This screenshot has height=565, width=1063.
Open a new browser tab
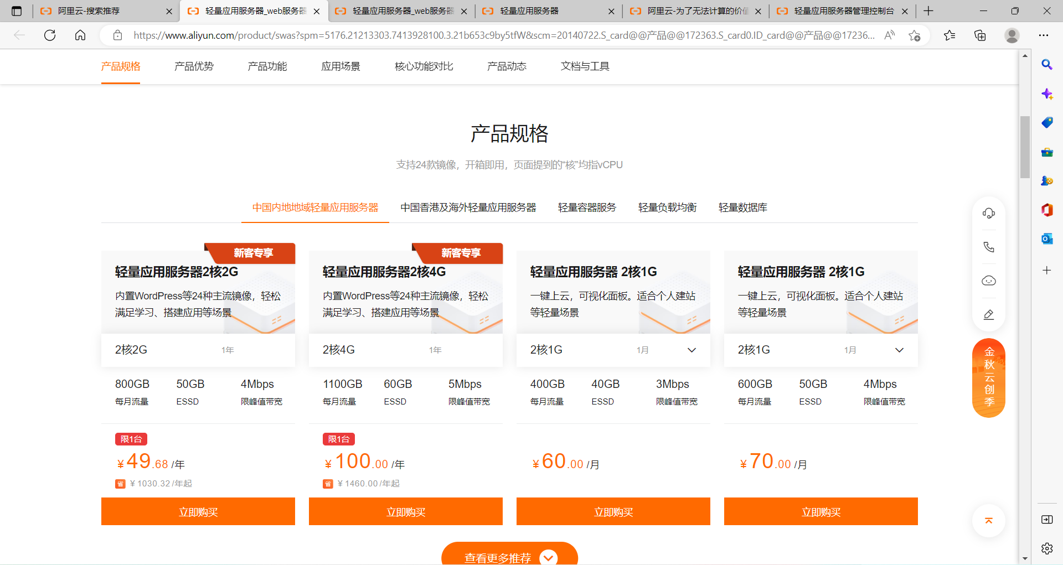point(928,11)
